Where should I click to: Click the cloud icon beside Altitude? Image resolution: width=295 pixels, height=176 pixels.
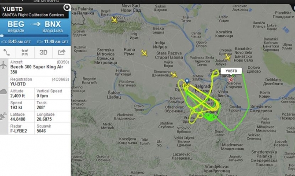click(4, 92)
